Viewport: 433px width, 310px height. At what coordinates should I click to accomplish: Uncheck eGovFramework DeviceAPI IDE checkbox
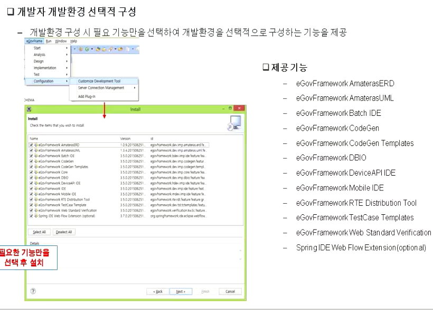tap(31, 183)
